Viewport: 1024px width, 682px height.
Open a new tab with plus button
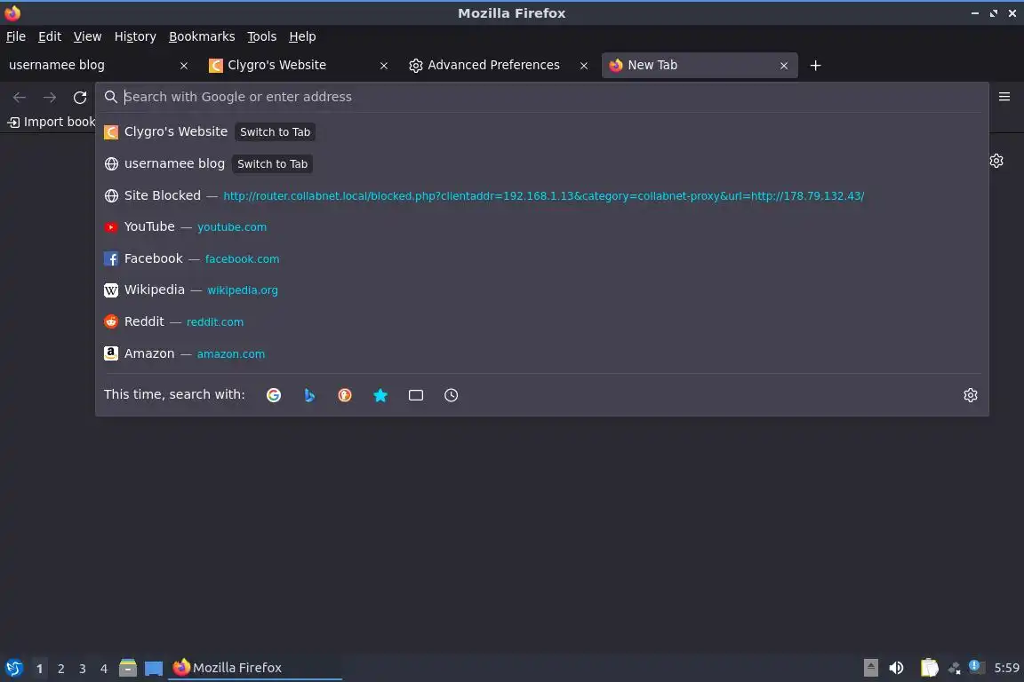pos(815,65)
